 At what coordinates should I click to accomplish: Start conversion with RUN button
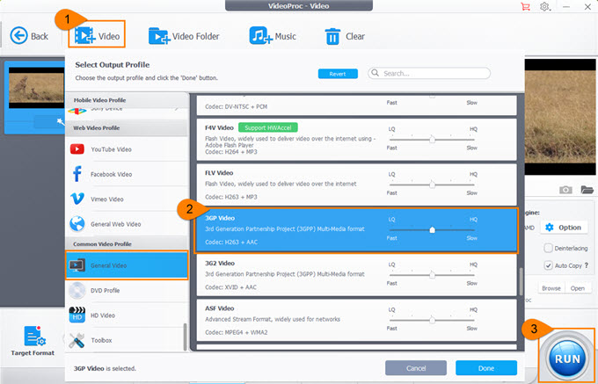point(567,359)
